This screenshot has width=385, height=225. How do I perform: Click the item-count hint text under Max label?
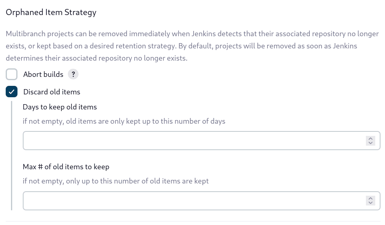(115, 181)
